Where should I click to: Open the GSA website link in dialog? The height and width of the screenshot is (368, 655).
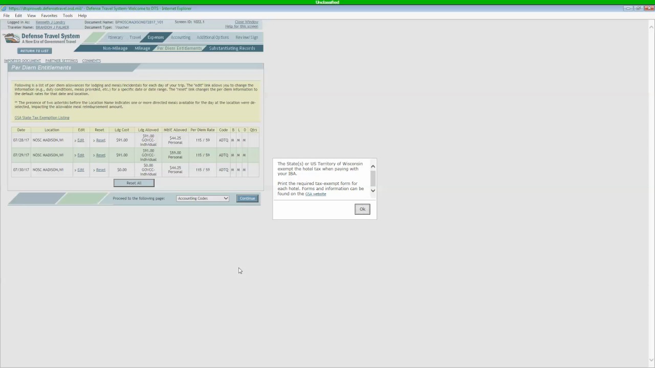(x=315, y=194)
